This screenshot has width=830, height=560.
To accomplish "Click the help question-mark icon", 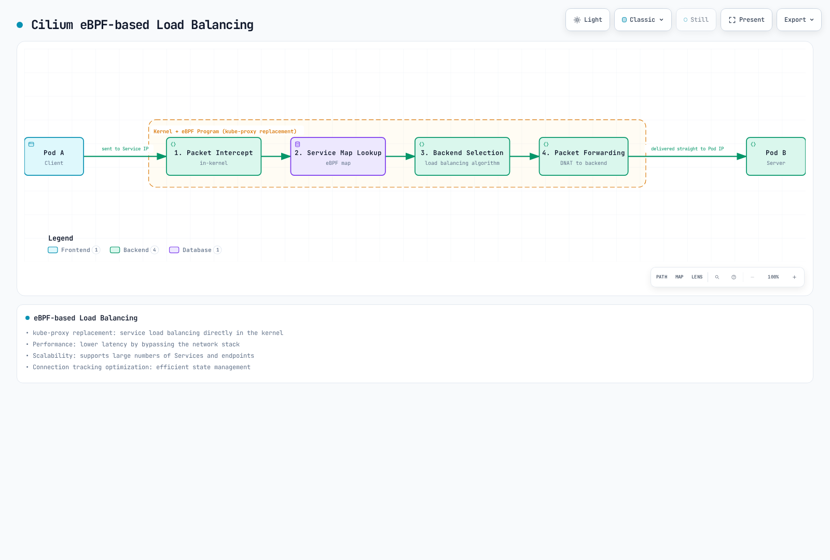I will click(734, 277).
